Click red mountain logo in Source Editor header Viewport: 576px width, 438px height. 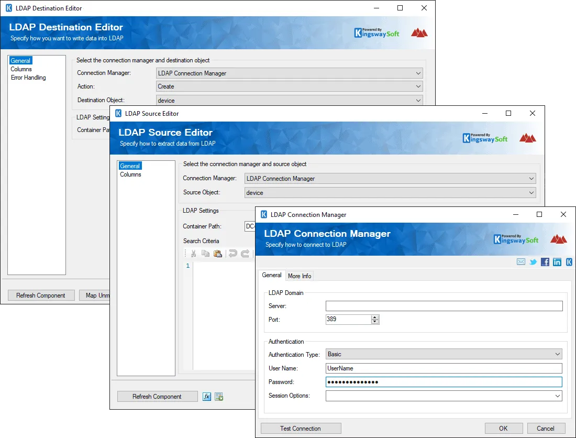(x=527, y=138)
